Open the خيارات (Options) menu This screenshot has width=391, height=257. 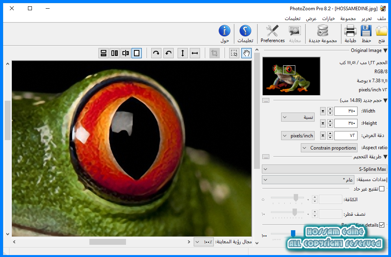[328, 18]
